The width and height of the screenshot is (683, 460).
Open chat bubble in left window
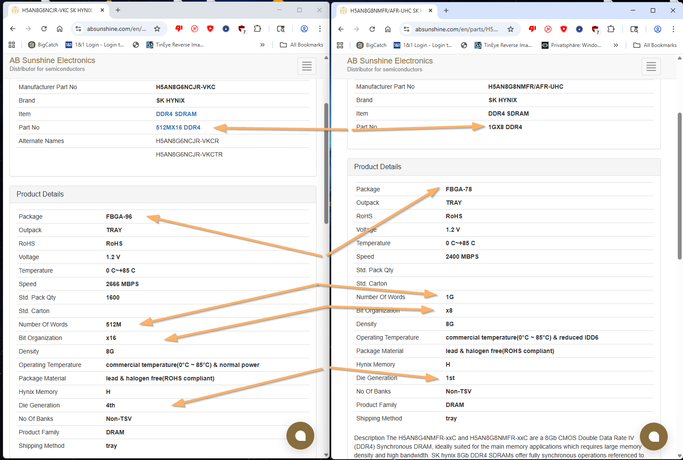300,436
